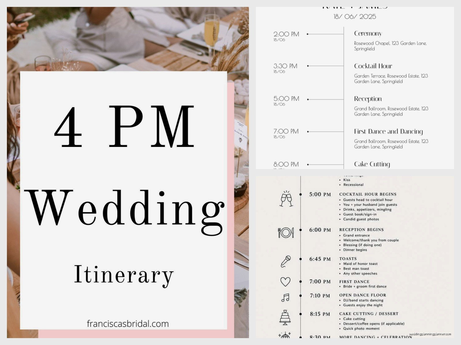The height and width of the screenshot is (345, 461).
Task: Click the 'Maid of honor toast' bullet
Action: 360,264
